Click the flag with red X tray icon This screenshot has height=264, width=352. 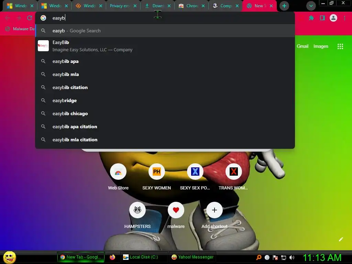(275, 257)
